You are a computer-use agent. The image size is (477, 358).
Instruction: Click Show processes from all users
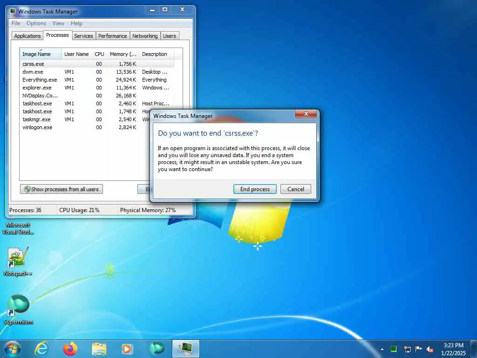[61, 189]
